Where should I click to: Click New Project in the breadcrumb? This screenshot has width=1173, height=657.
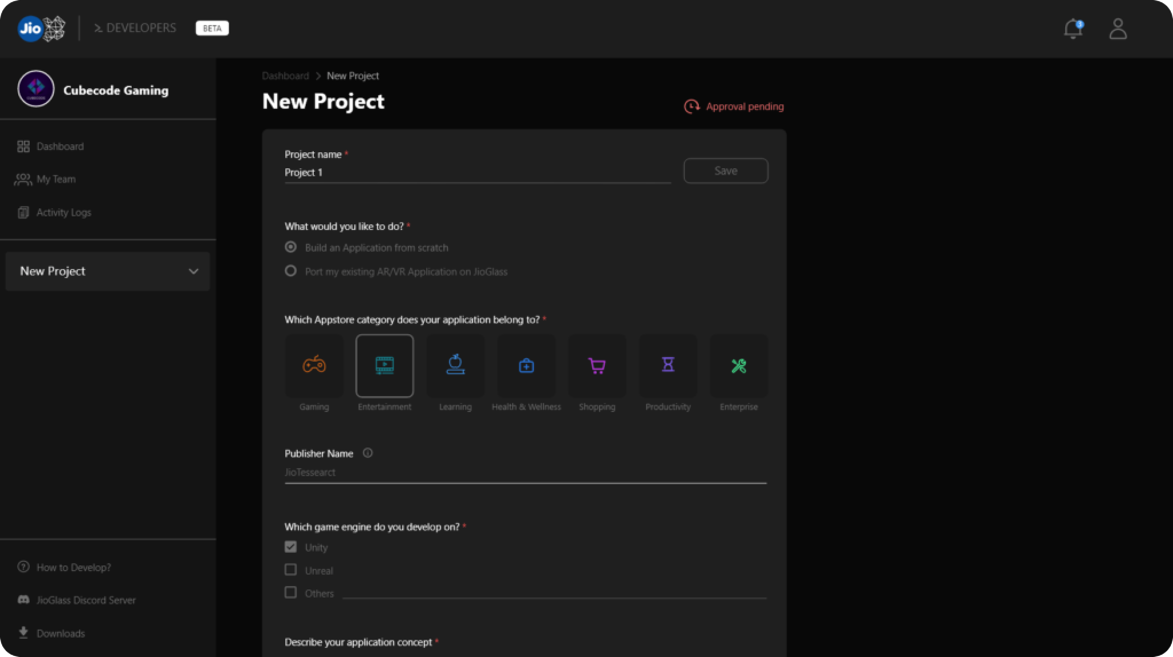(353, 76)
